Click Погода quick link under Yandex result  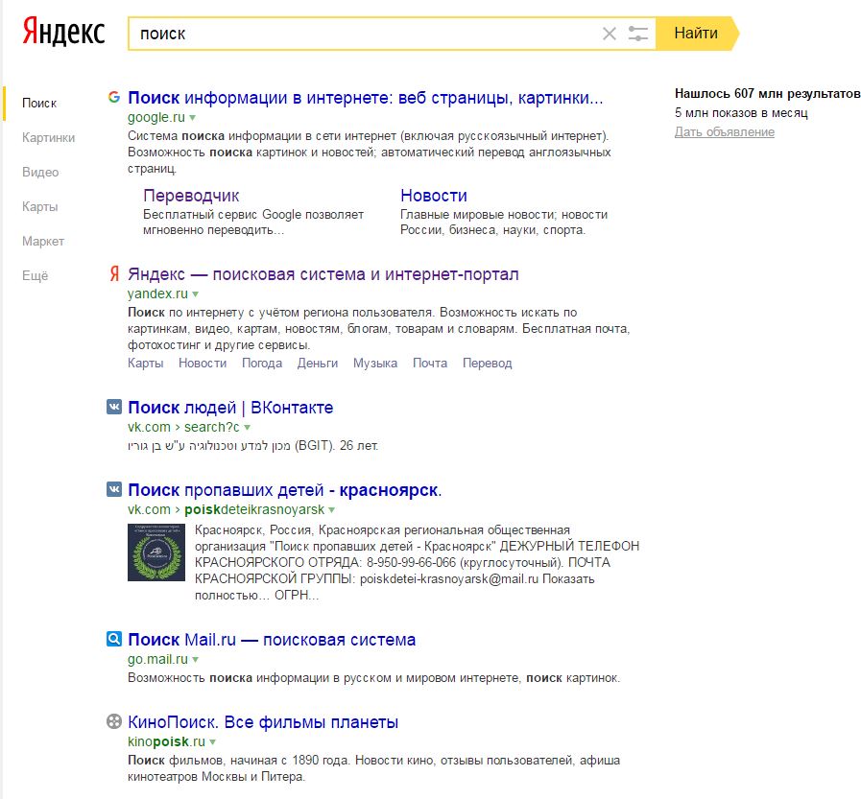pos(262,364)
